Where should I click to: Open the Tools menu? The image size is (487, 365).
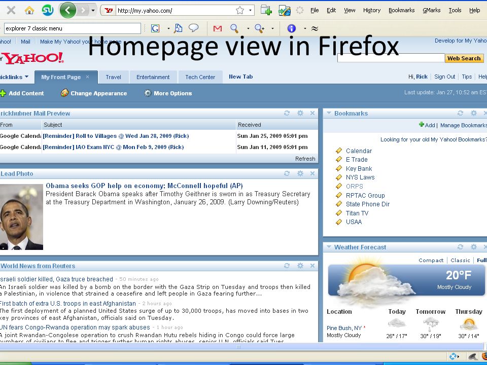click(x=455, y=10)
